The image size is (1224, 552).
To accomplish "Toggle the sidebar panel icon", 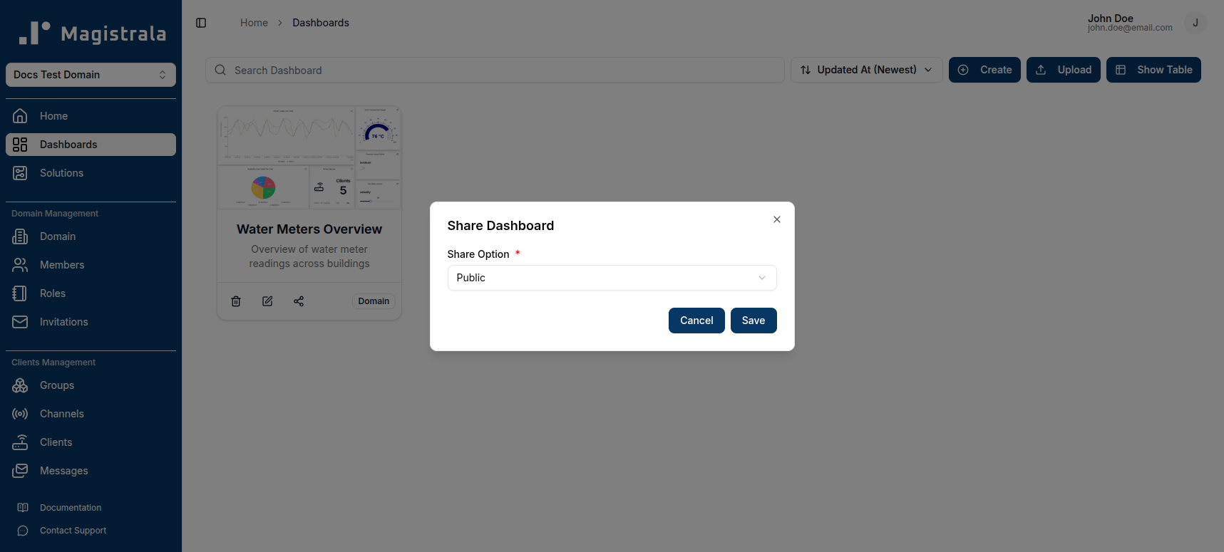I will coord(201,23).
